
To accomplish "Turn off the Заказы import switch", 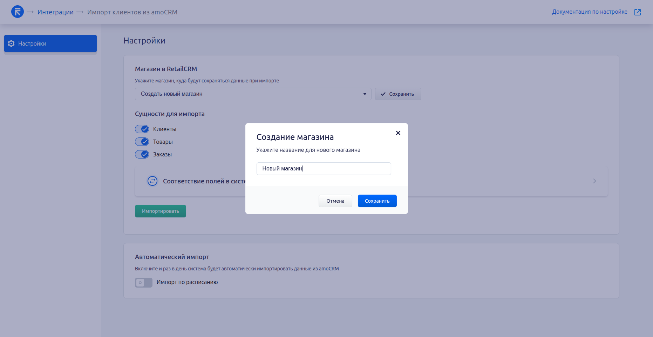I will 142,154.
